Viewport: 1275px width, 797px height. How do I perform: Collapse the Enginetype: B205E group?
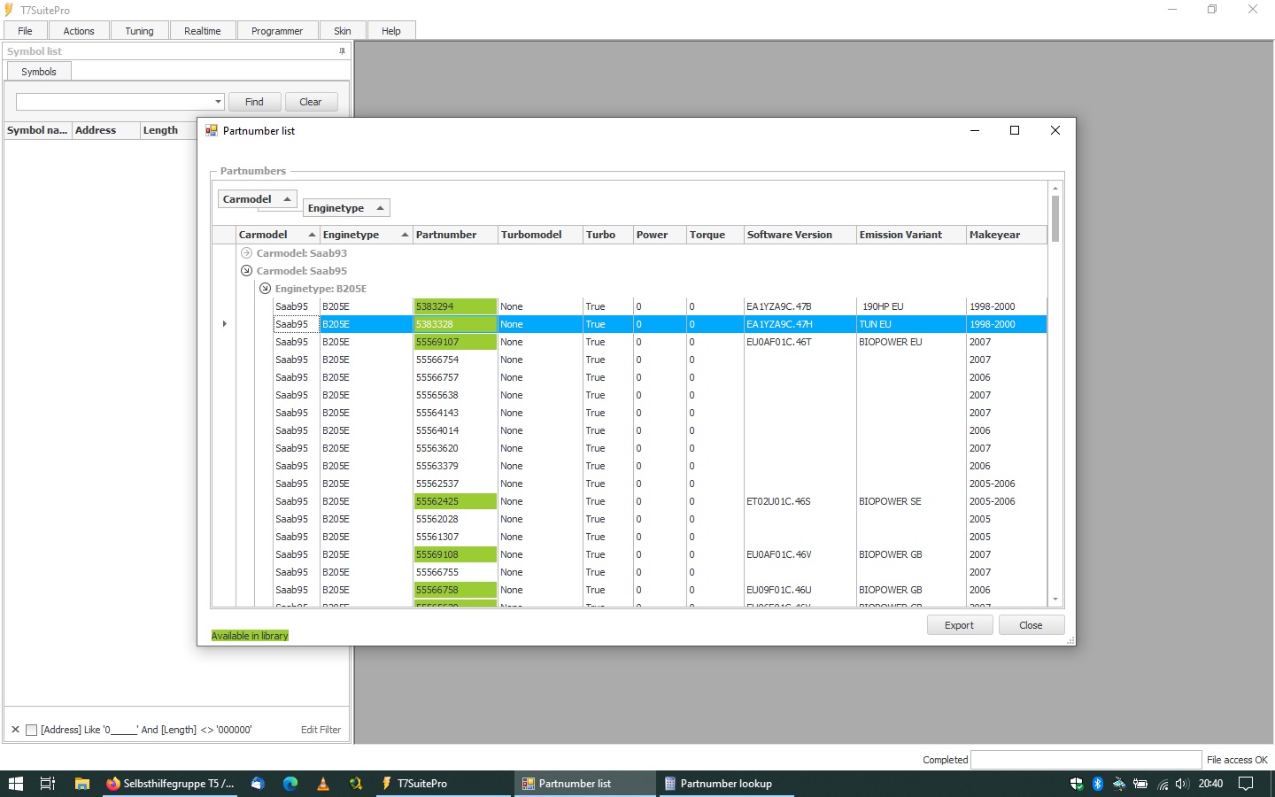pos(265,289)
